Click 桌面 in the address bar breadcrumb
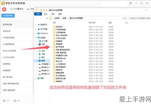This screenshot has width=151, height=104. 64,18
